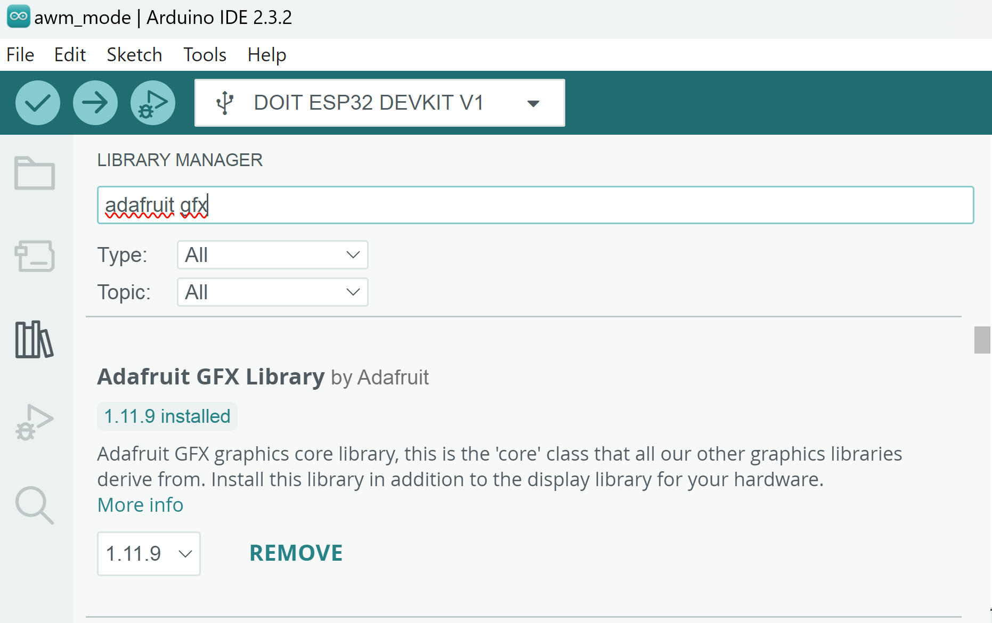The width and height of the screenshot is (992, 623).
Task: Click the Adafruit GFX Library title
Action: pos(211,377)
